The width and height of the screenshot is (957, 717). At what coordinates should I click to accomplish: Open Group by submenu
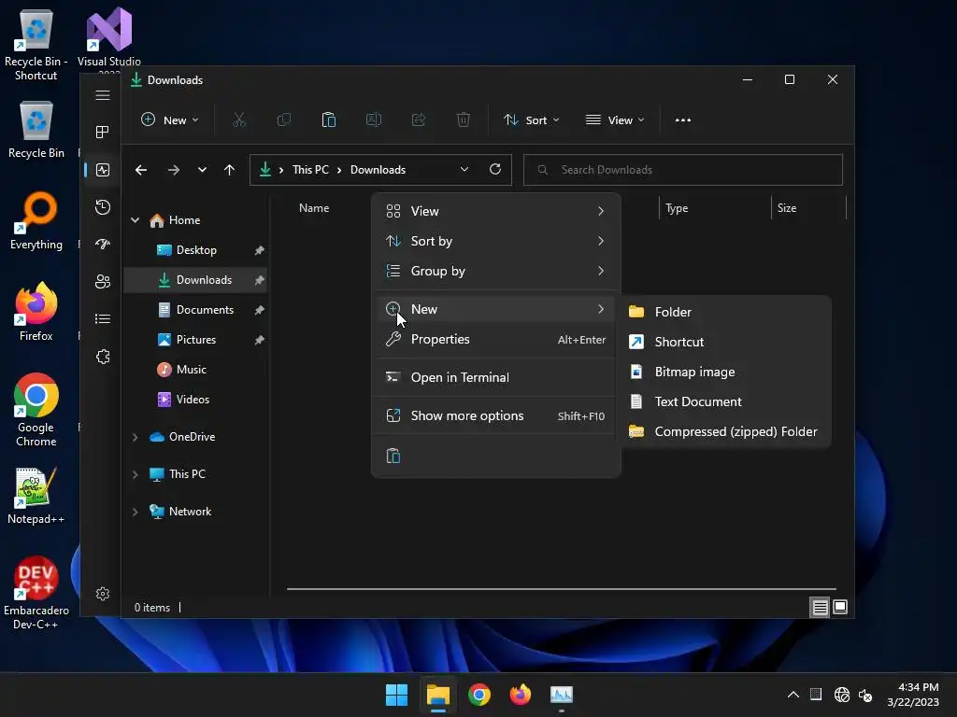pos(495,271)
